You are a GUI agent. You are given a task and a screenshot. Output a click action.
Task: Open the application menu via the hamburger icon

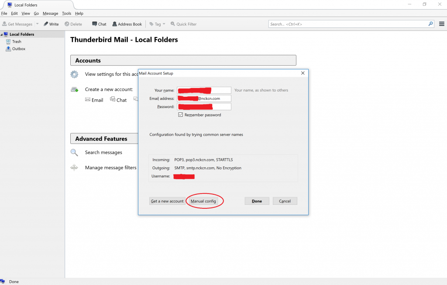tap(441, 24)
